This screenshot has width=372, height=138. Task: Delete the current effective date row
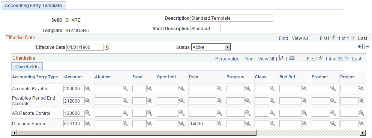[367, 47]
